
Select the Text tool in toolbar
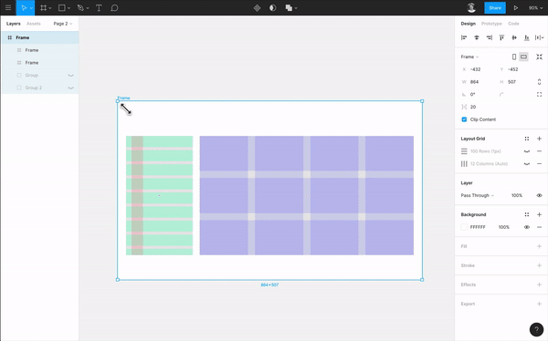(99, 7)
